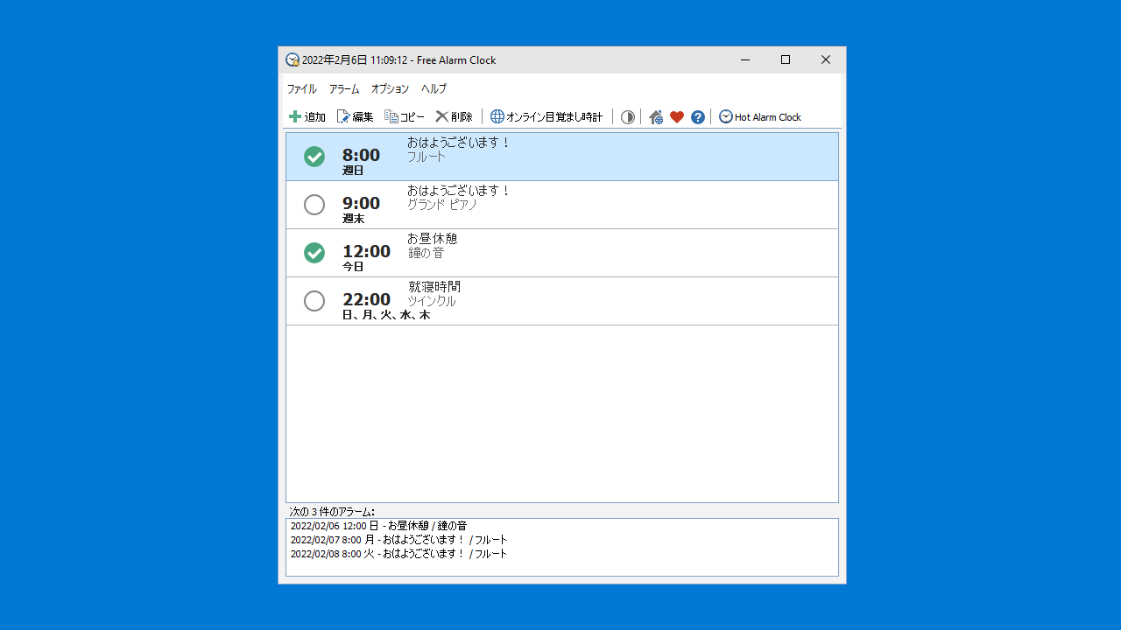Open help via blue question mark icon
Image resolution: width=1121 pixels, height=630 pixels.
point(698,117)
